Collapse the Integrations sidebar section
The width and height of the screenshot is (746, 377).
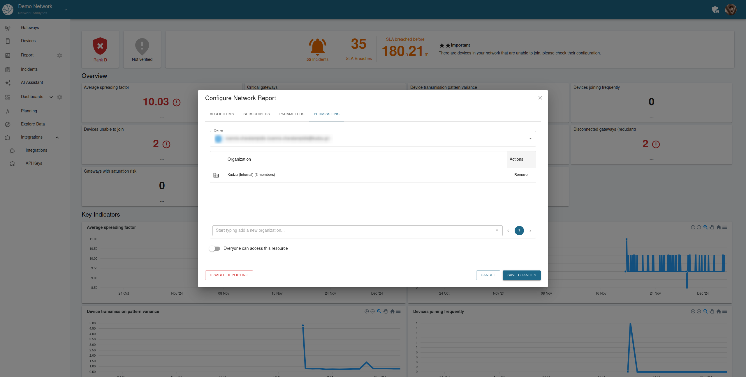pyautogui.click(x=57, y=137)
